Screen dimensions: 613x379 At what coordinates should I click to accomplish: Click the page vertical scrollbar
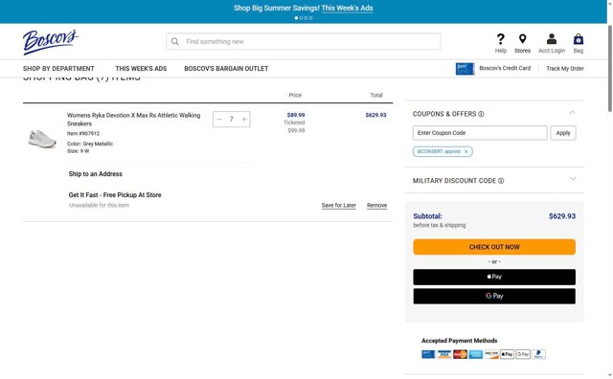coord(610,68)
